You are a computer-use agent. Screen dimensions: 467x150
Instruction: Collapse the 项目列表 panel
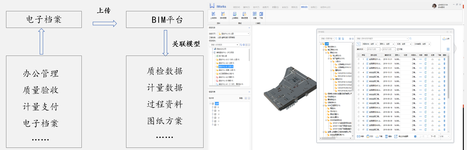249,27
